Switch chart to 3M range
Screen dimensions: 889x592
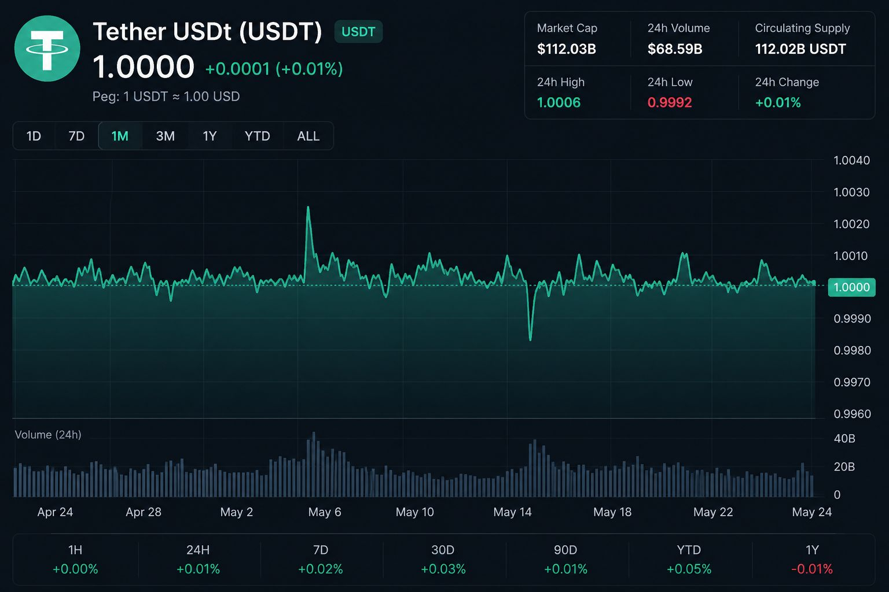[166, 136]
